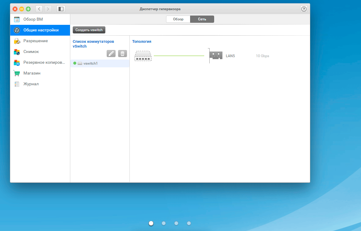
Task: Go to the Снимок section
Action: pyautogui.click(x=40, y=52)
